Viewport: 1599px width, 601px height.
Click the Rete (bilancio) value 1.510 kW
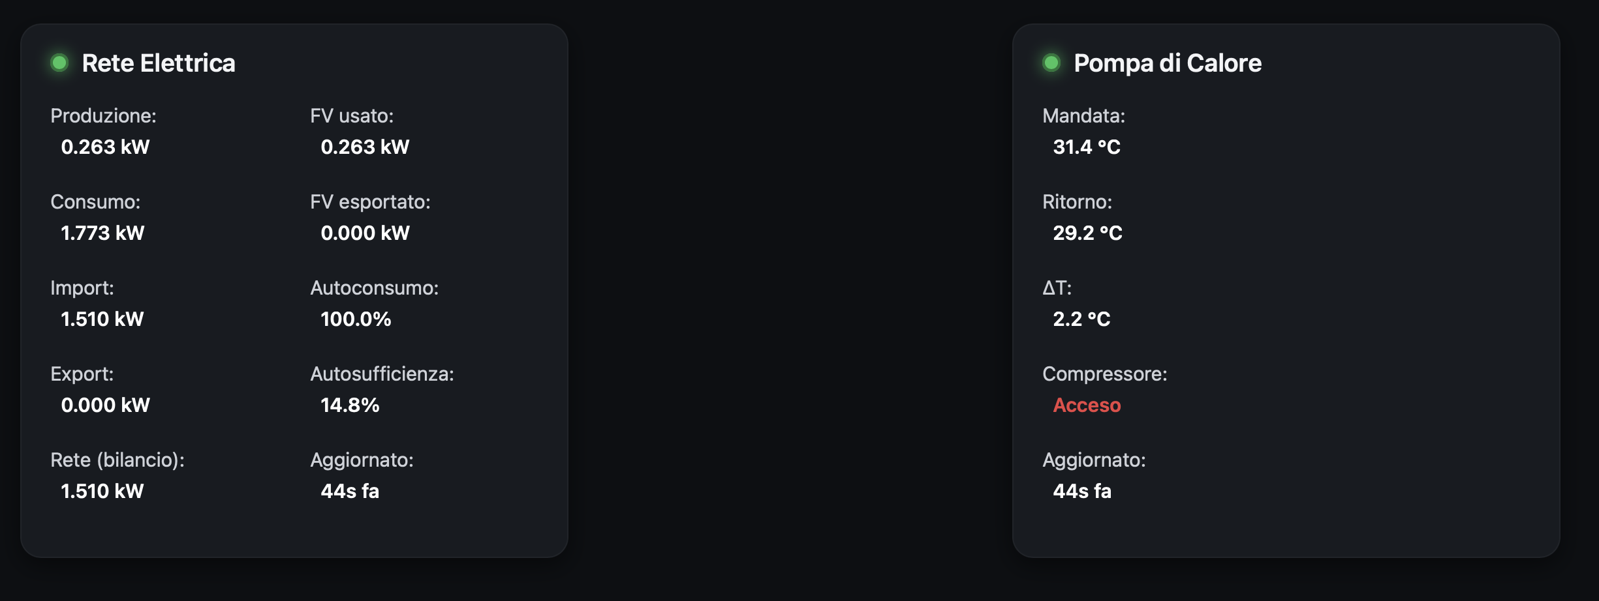102,491
